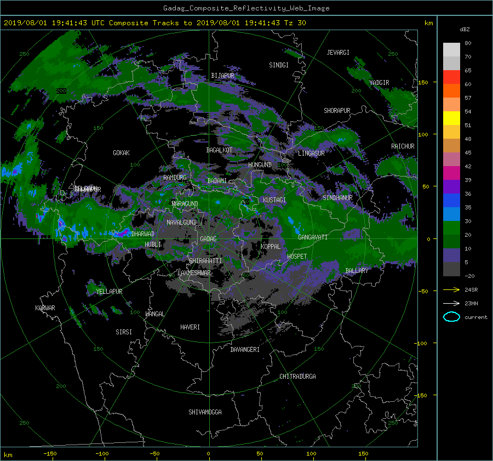This screenshot has height=461, width=493.
Task: Click the 'current' legend label
Action: pos(475,317)
